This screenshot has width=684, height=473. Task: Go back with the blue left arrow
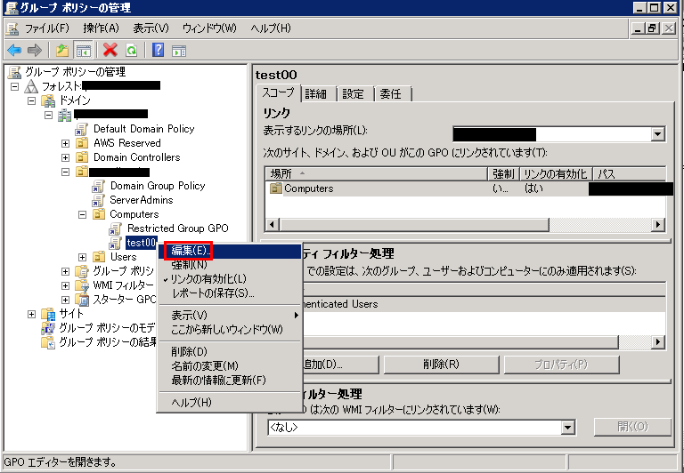(x=14, y=51)
